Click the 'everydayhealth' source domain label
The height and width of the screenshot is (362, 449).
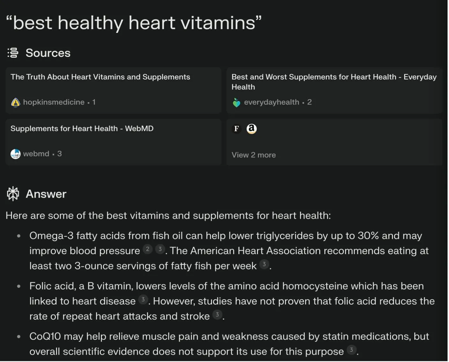[x=271, y=102]
